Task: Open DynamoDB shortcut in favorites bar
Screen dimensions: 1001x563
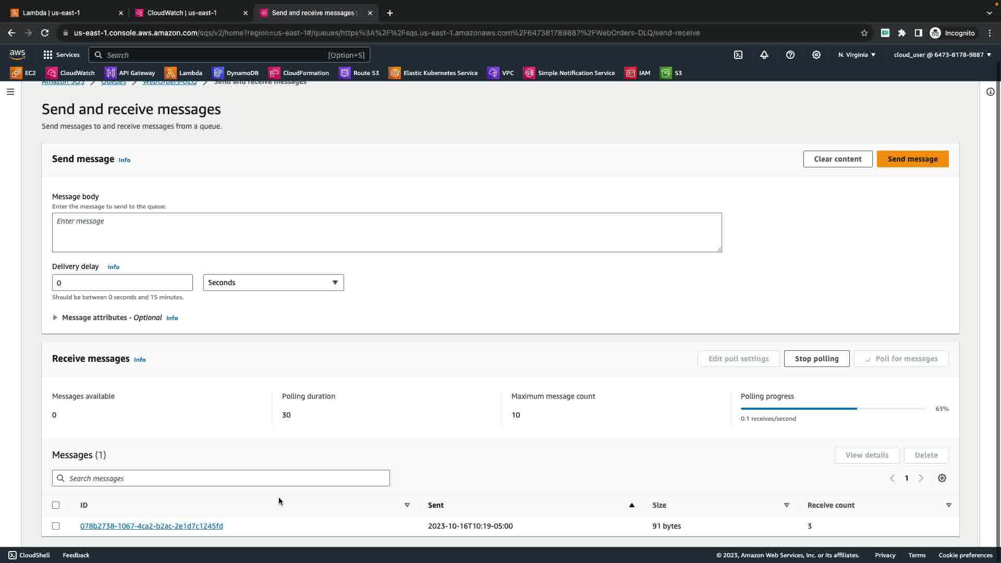Action: pos(236,73)
